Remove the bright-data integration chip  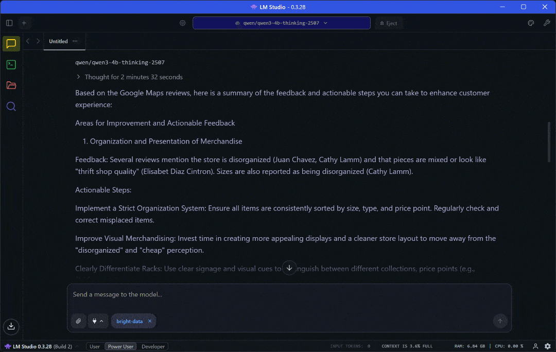149,321
